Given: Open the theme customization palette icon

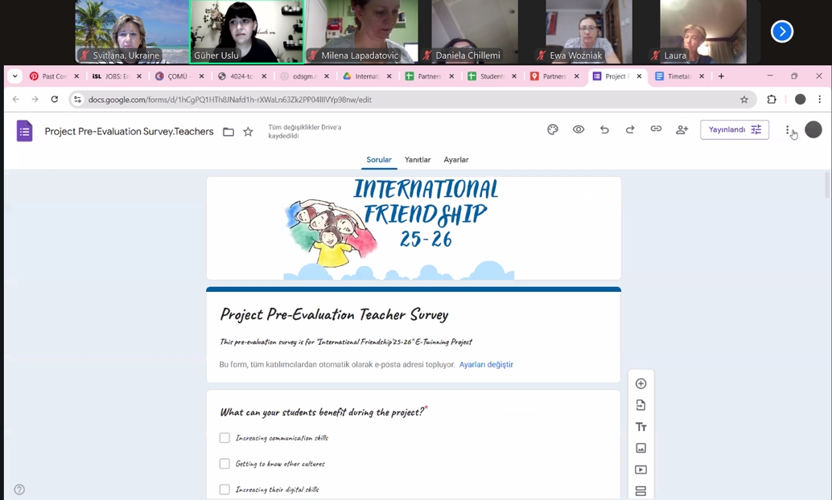Looking at the screenshot, I should tap(553, 129).
